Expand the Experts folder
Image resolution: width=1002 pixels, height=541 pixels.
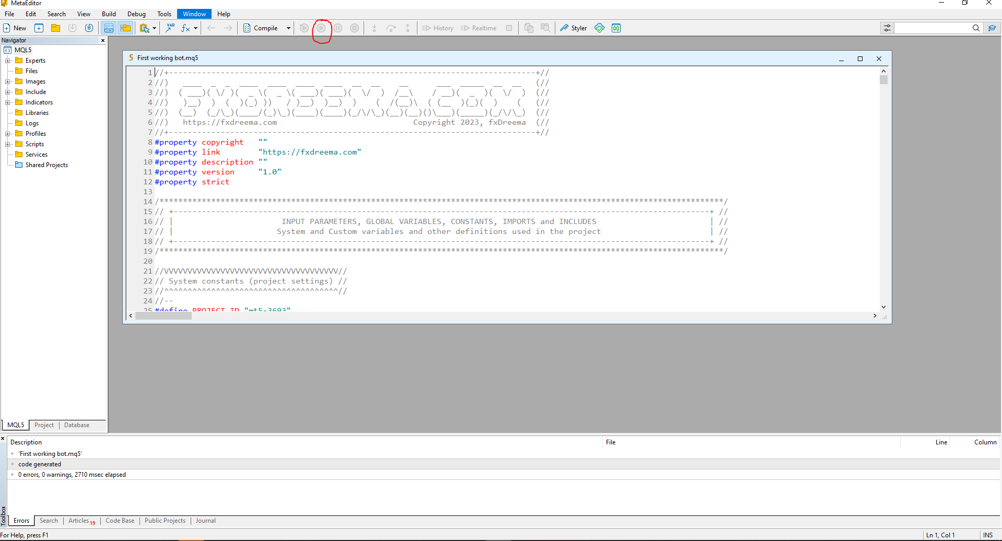[8, 61]
